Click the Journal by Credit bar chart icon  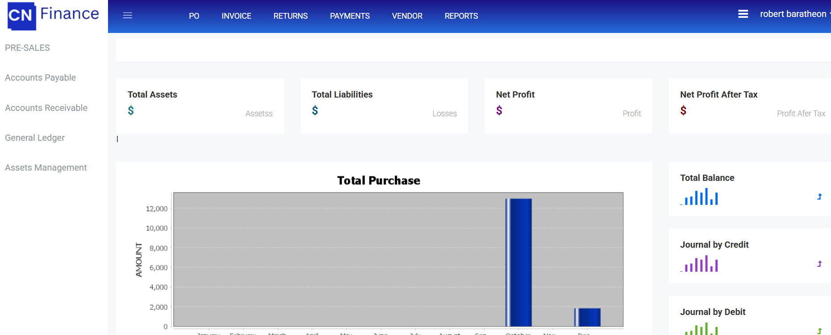700,264
